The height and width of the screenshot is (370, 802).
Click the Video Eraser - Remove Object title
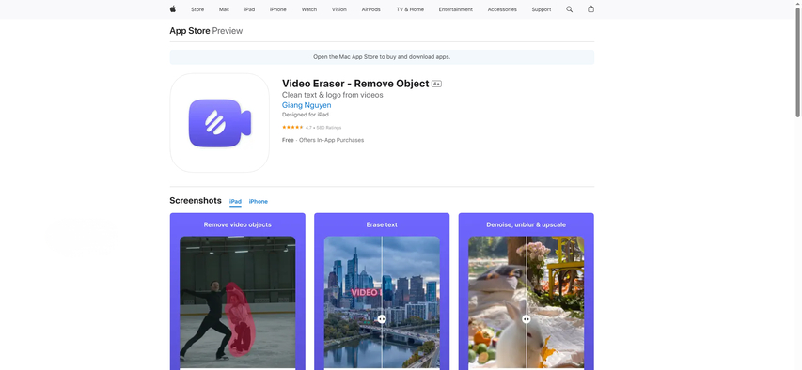(x=355, y=84)
